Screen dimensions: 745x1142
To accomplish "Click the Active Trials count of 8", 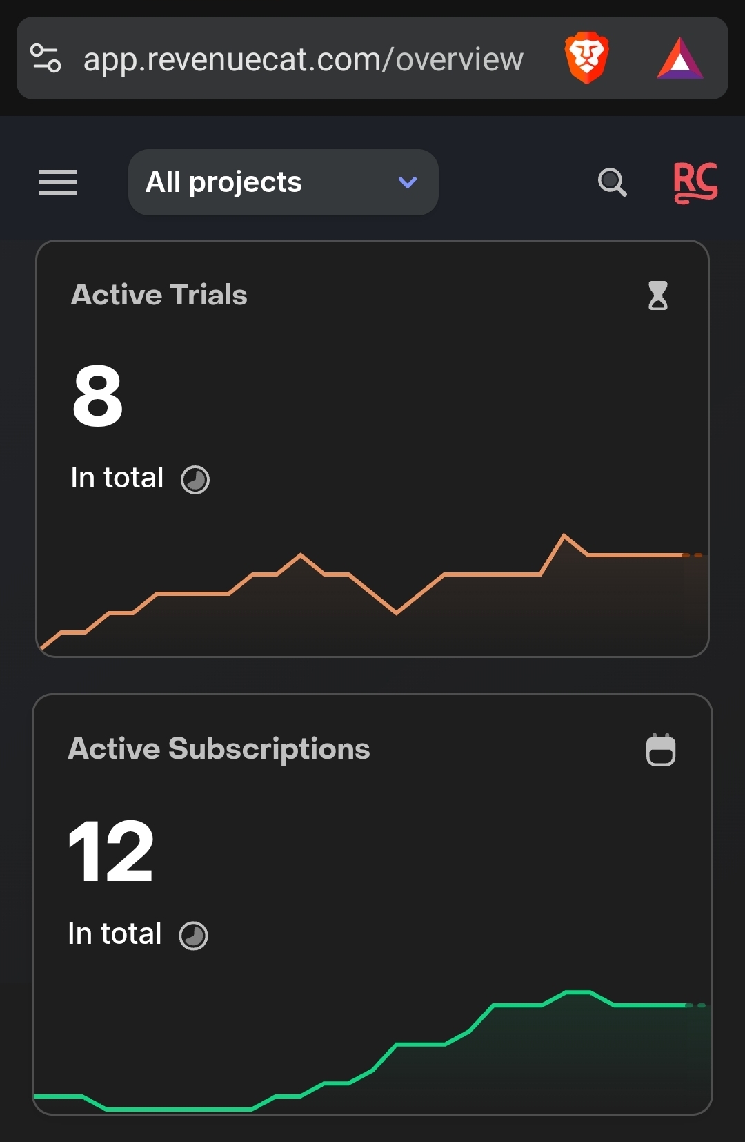I will point(98,396).
